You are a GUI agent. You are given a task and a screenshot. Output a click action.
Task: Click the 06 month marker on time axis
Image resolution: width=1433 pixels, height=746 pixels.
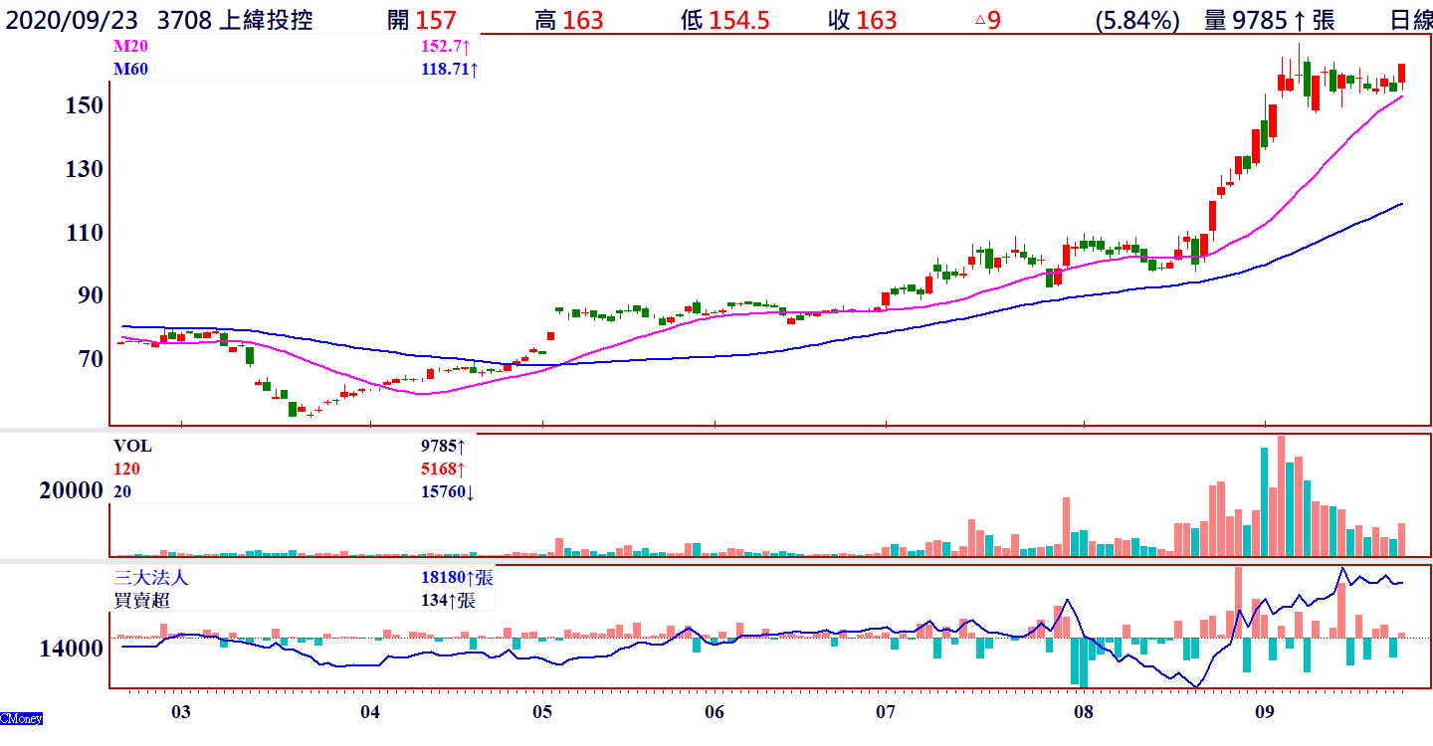coord(714,712)
